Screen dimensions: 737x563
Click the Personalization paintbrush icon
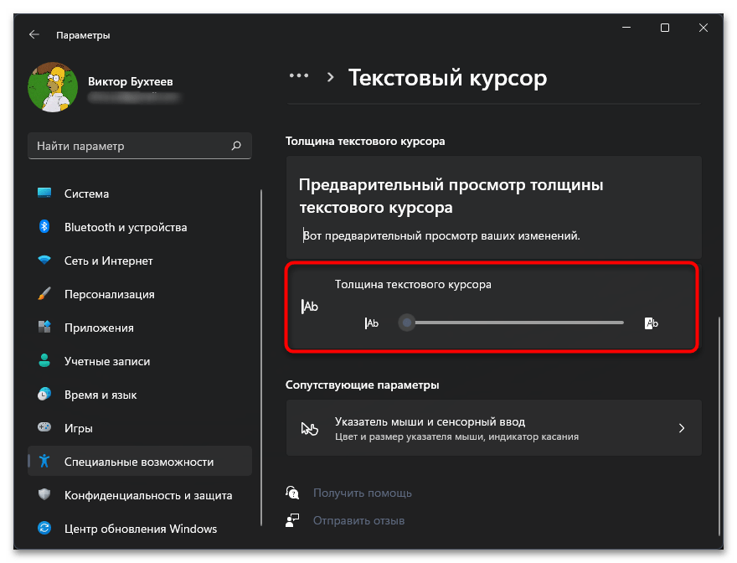(45, 294)
